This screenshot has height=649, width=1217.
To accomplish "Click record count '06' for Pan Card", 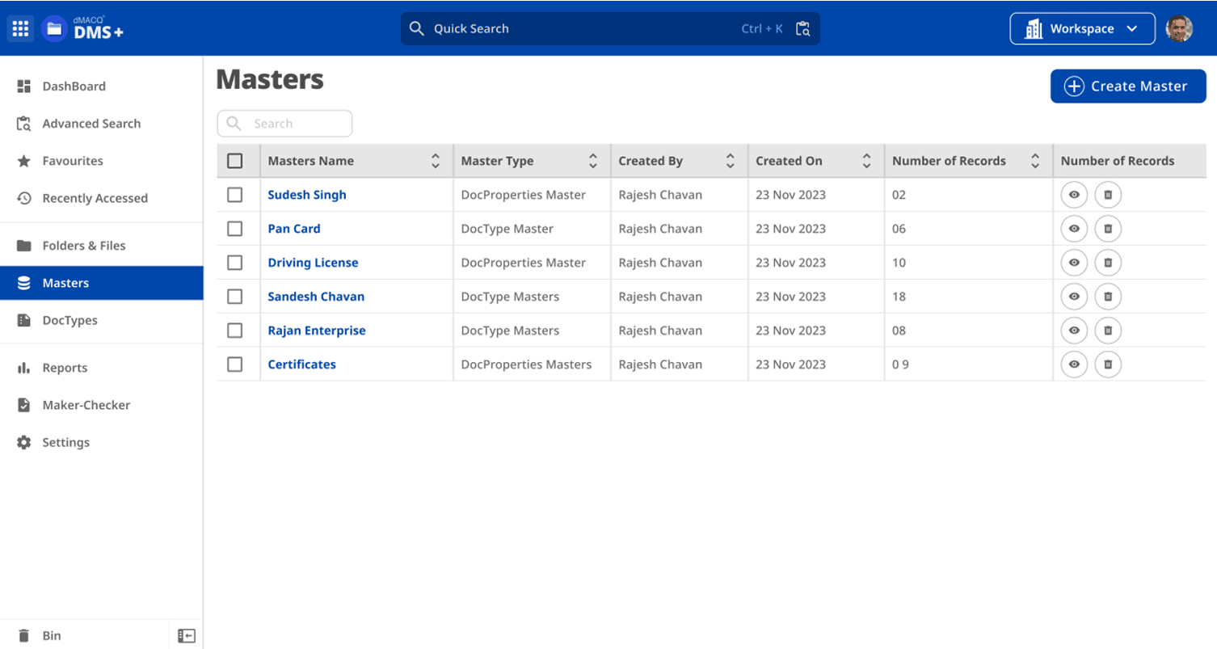I will coord(899,229).
